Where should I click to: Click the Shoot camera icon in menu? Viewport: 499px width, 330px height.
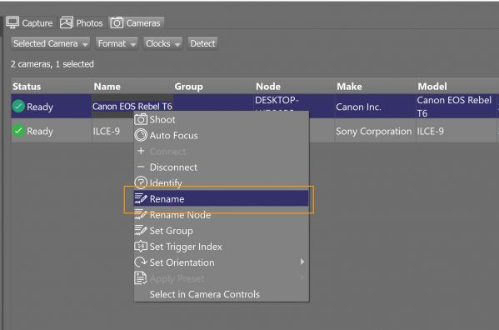(x=141, y=119)
